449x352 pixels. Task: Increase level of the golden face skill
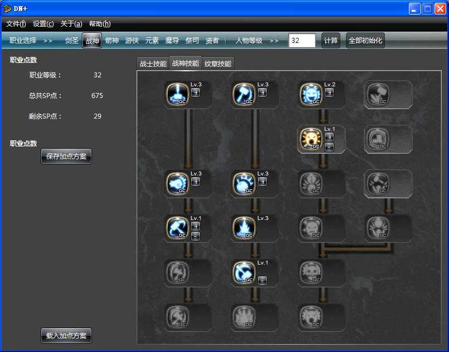tap(329, 137)
